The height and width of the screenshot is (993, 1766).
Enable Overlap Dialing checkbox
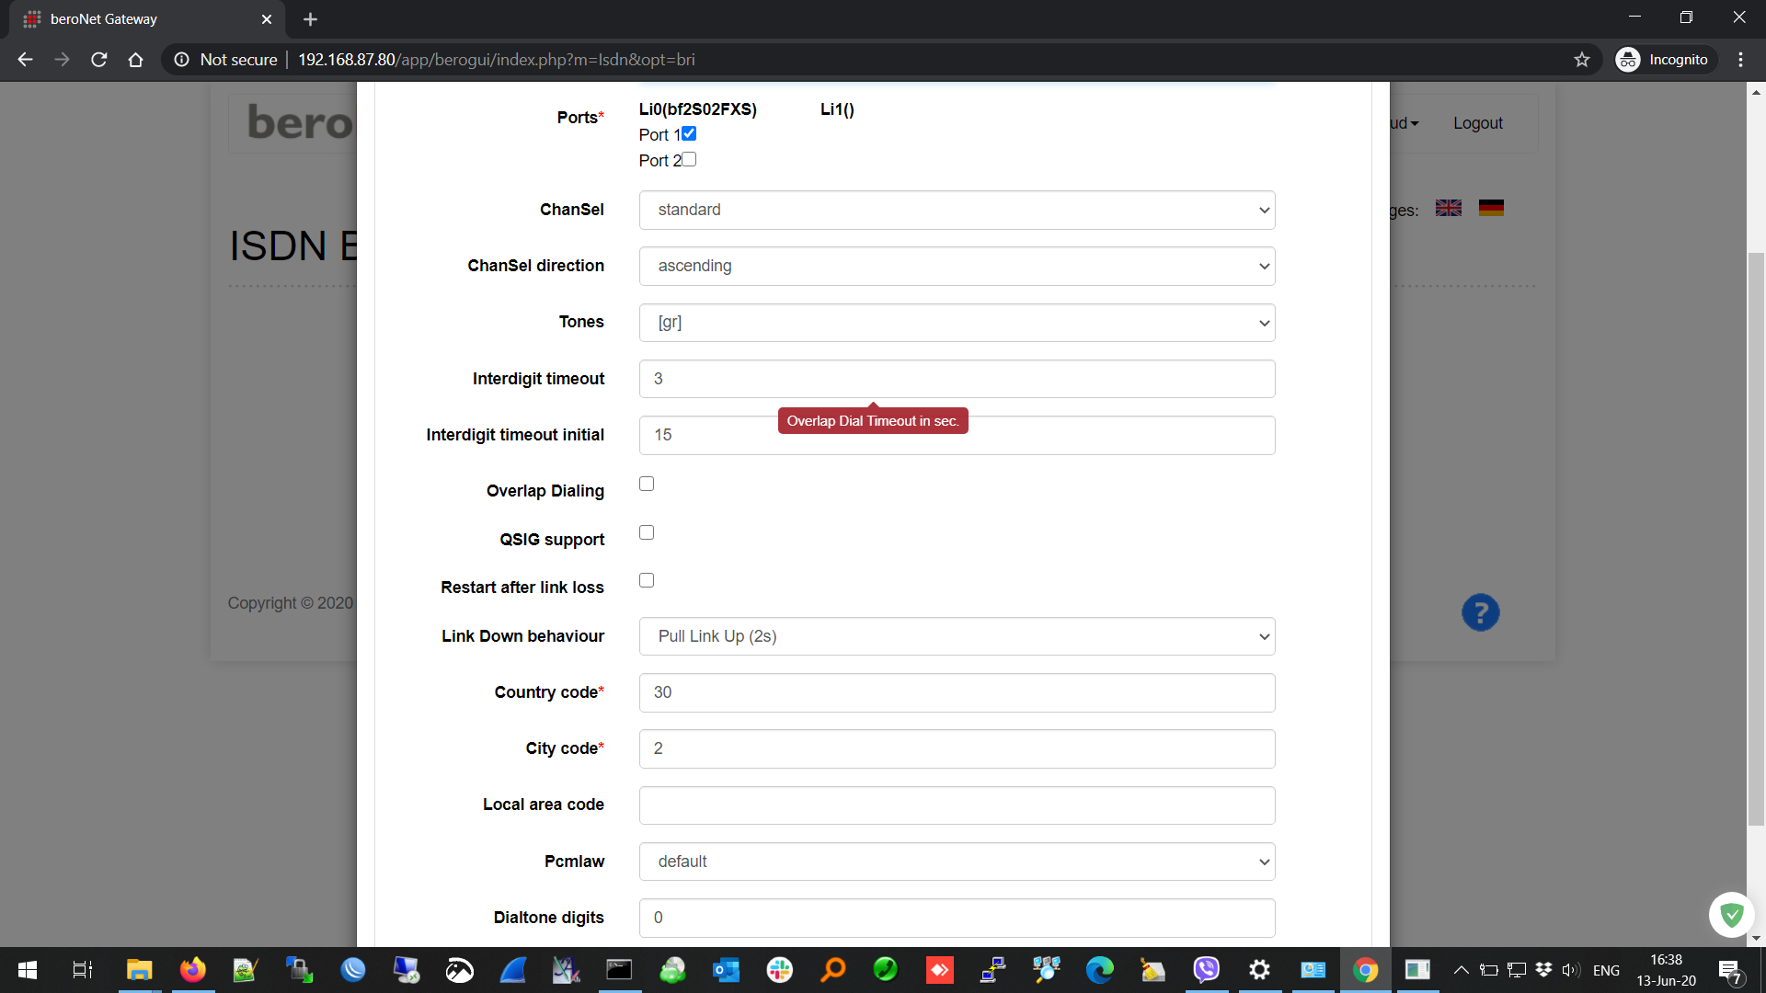[647, 485]
